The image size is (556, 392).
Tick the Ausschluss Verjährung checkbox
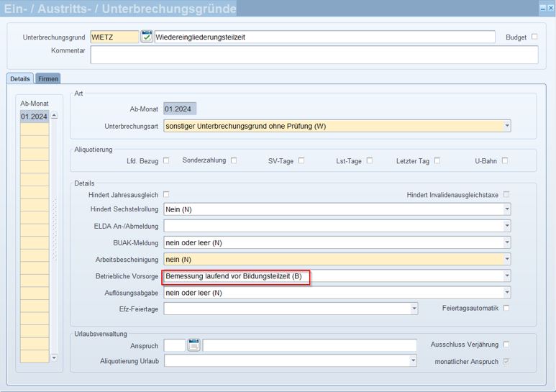506,345
